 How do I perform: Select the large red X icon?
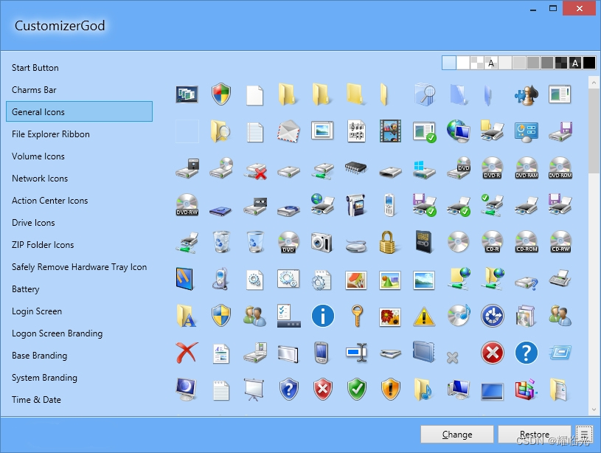coord(187,353)
